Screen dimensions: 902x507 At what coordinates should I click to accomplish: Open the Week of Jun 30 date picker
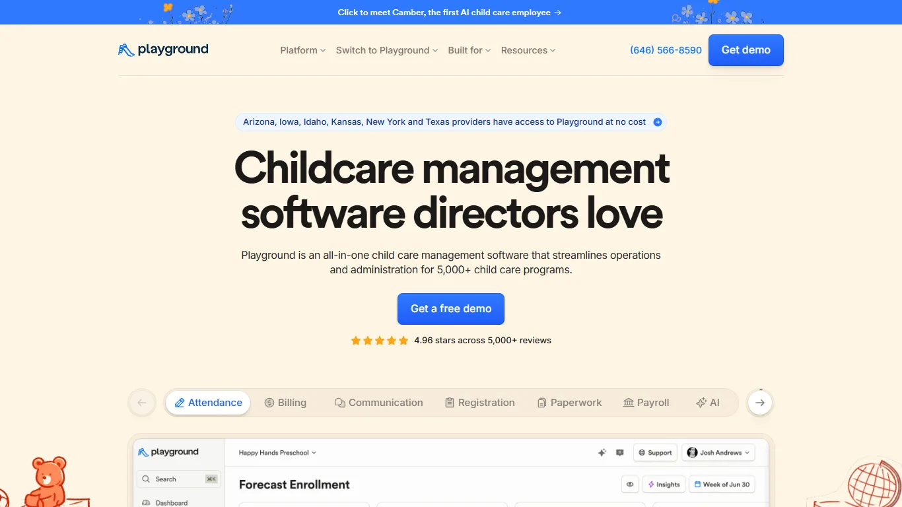[722, 485]
